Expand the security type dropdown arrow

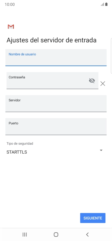(101, 150)
